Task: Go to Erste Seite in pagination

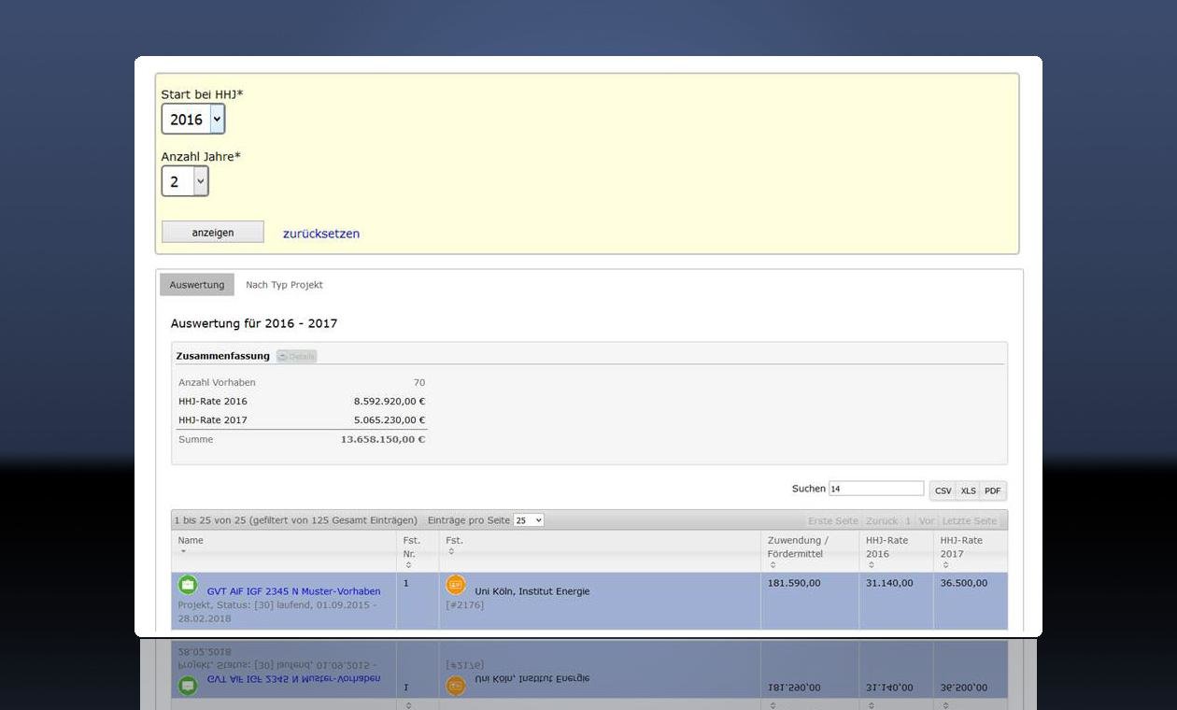Action: 833,521
